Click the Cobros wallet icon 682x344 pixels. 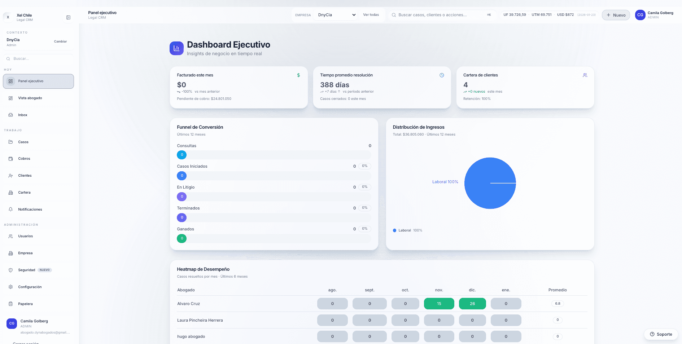pyautogui.click(x=10, y=159)
